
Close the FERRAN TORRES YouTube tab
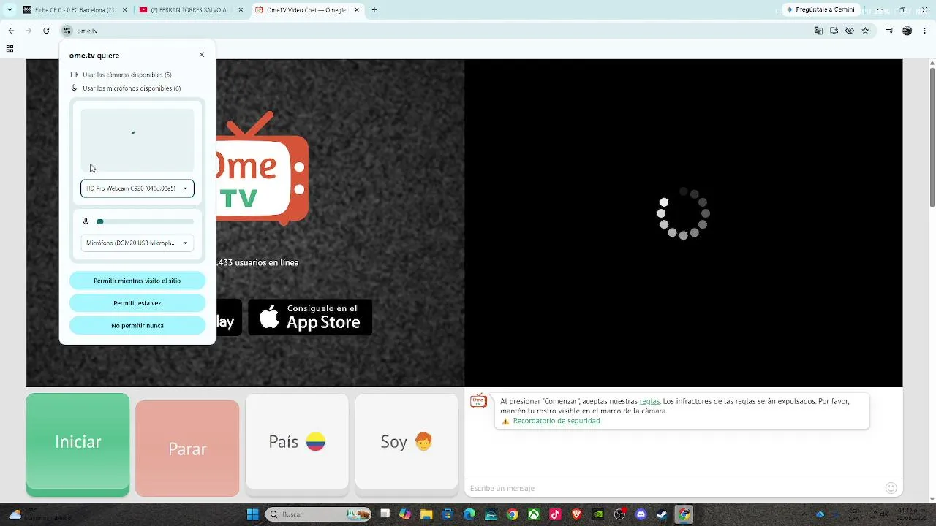(240, 10)
